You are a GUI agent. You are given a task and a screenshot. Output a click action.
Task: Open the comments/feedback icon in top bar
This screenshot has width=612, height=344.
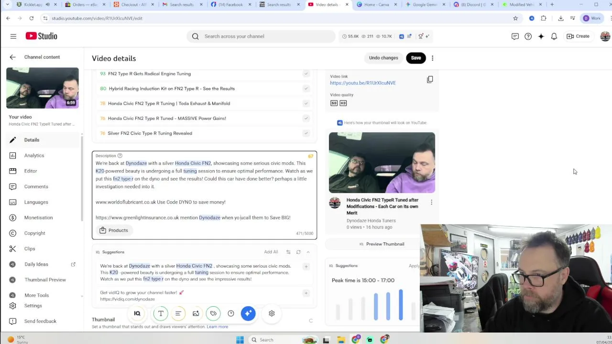point(515,36)
